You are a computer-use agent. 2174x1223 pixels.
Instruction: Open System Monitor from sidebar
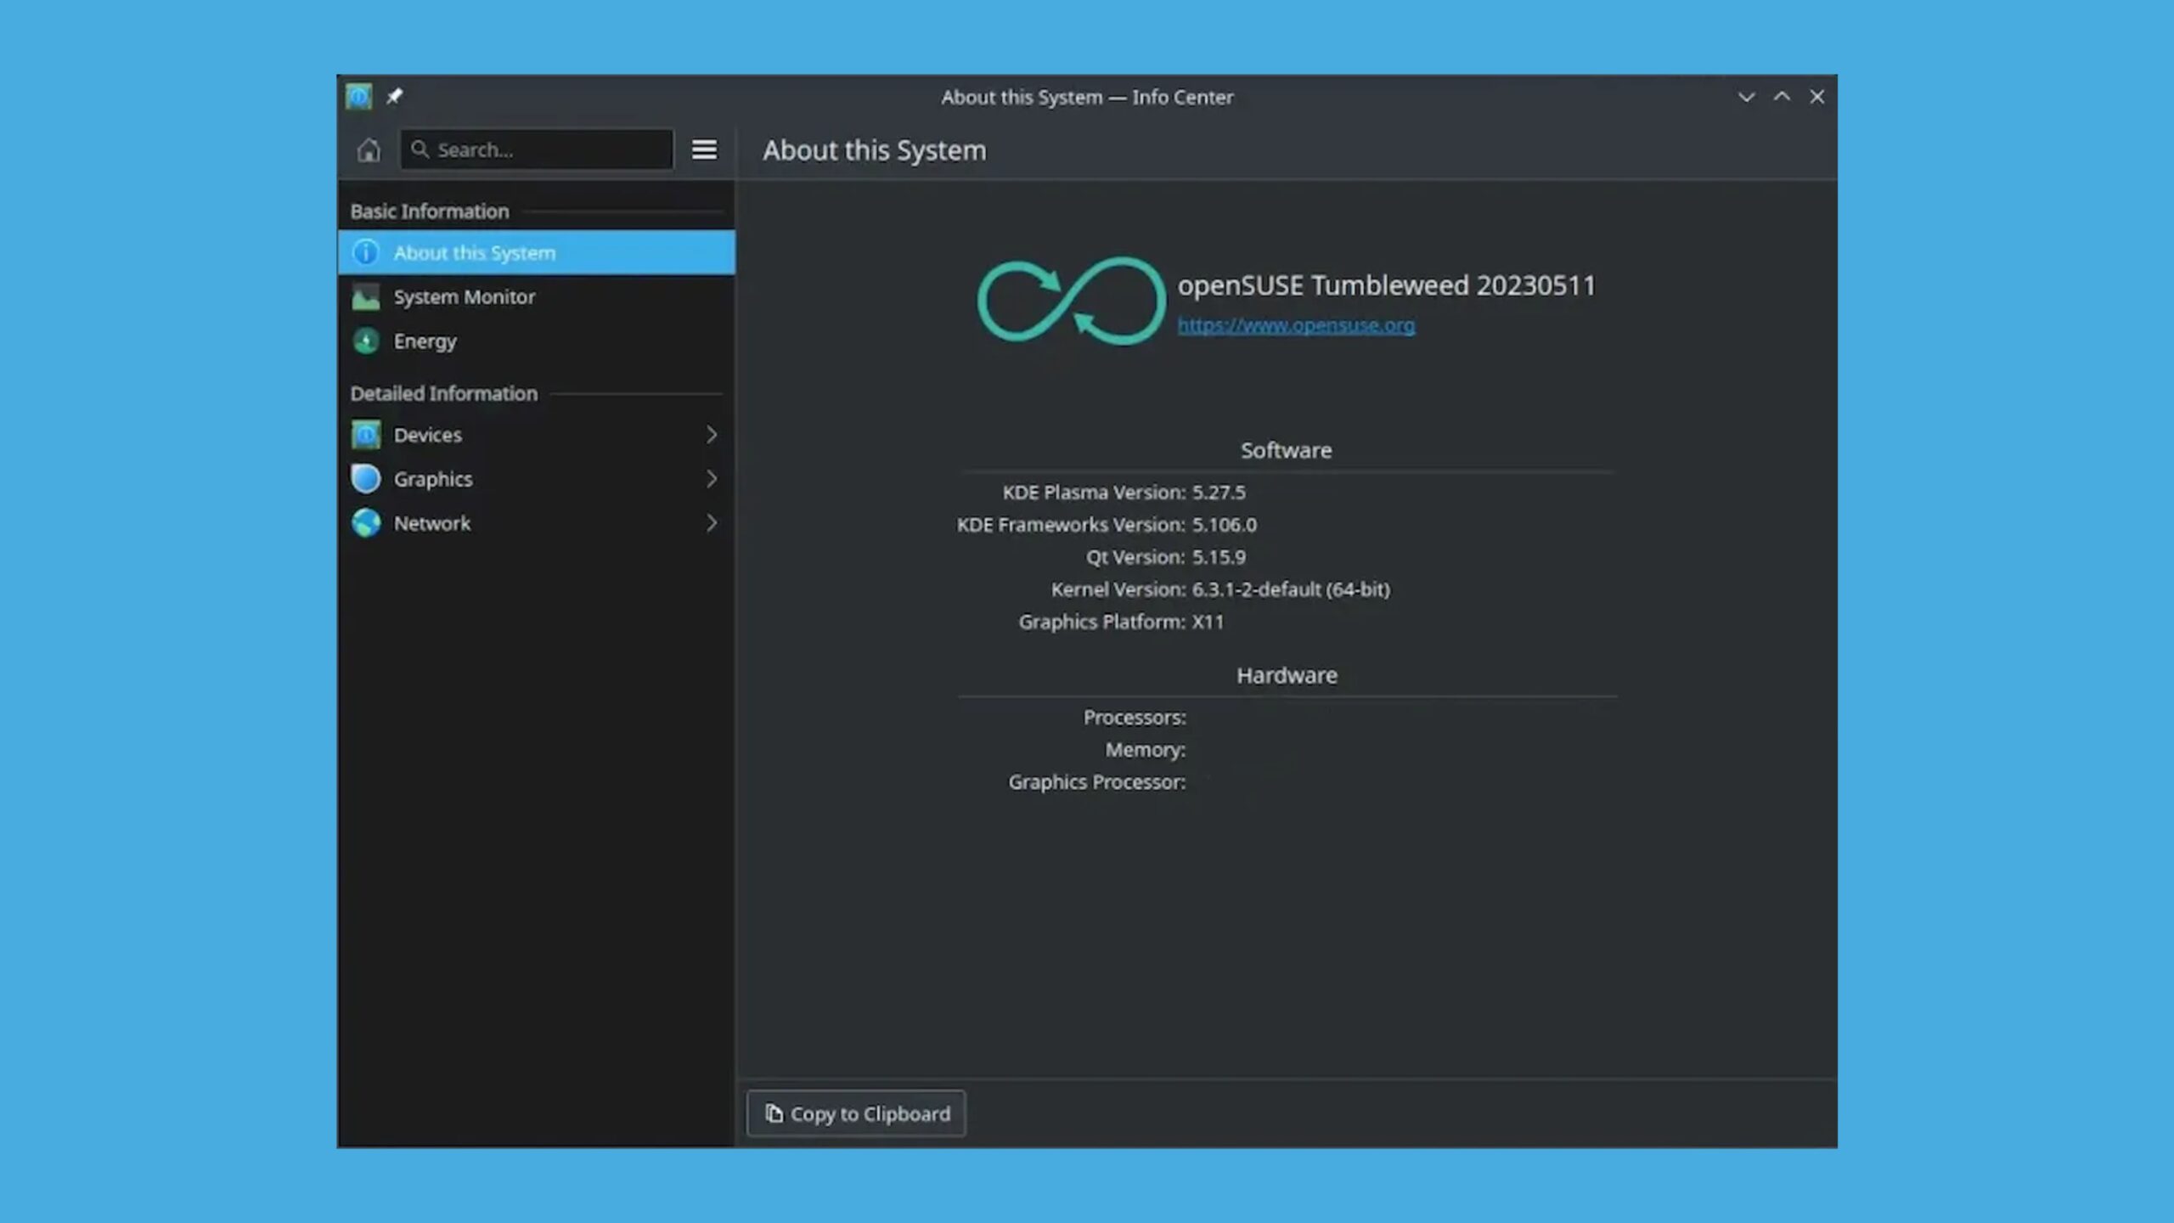(536, 296)
